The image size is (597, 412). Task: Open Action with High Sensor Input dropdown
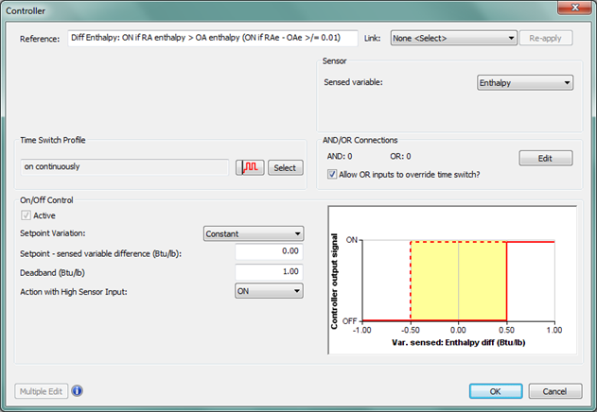coord(269,291)
